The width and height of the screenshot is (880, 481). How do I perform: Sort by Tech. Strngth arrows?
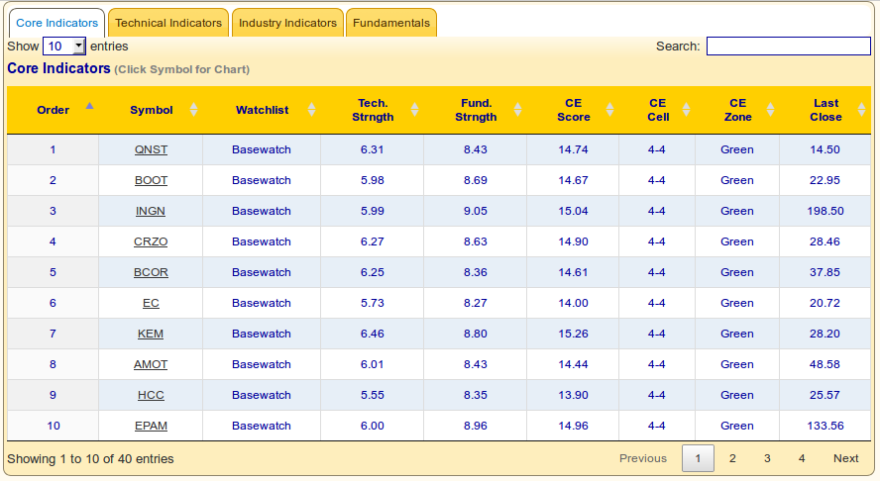point(415,109)
